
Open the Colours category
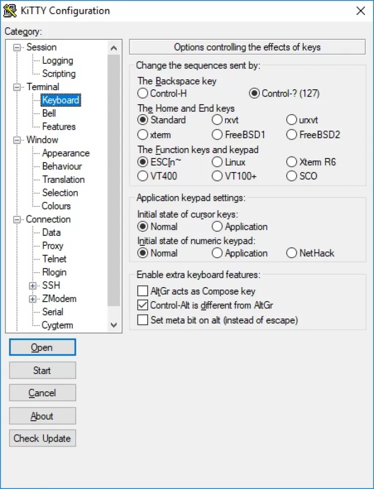click(56, 206)
